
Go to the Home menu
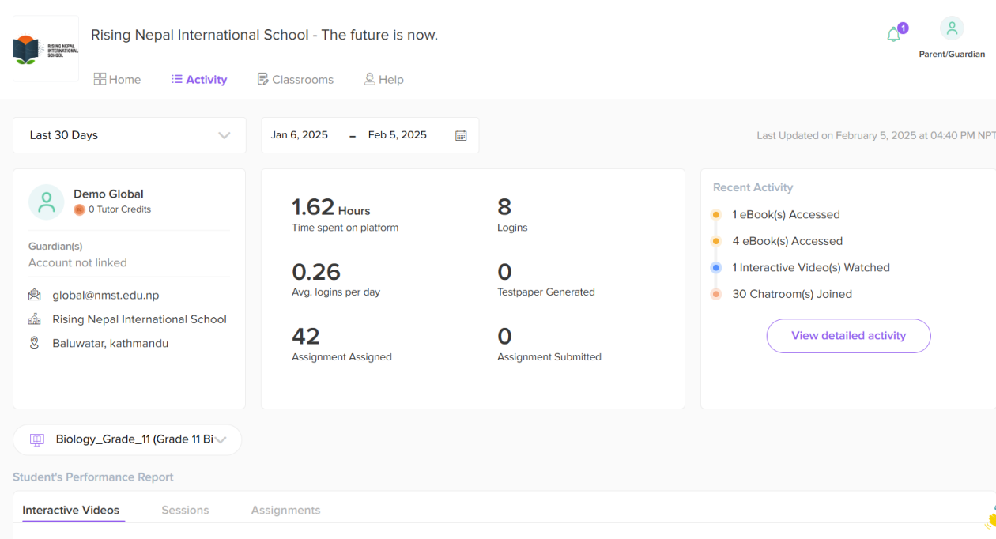(x=117, y=79)
